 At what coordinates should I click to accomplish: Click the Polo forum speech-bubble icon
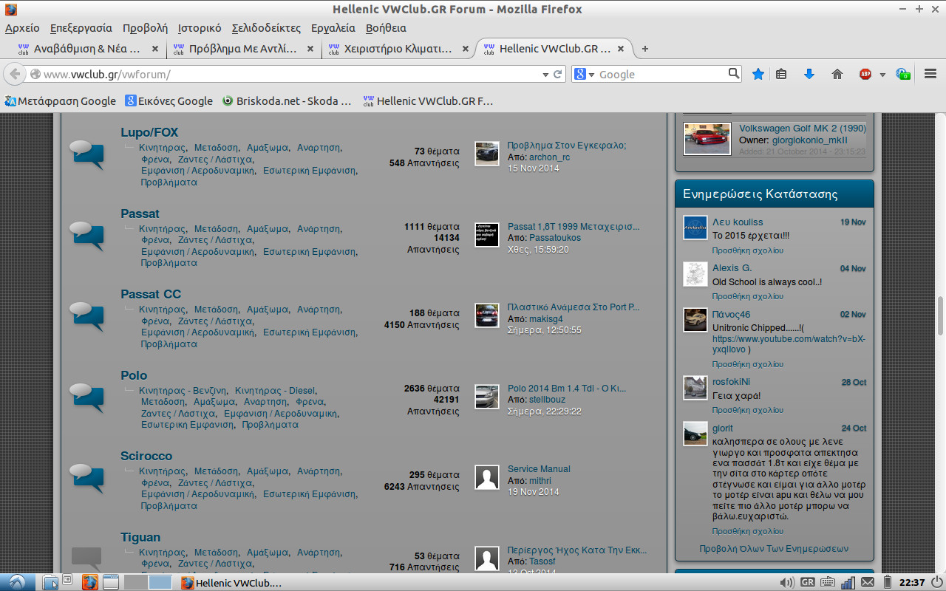(x=86, y=398)
